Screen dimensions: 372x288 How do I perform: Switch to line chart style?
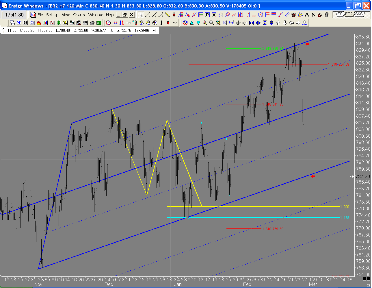175,23
